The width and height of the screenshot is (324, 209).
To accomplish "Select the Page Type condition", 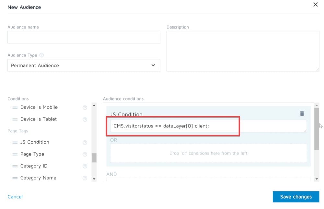I will [32, 154].
